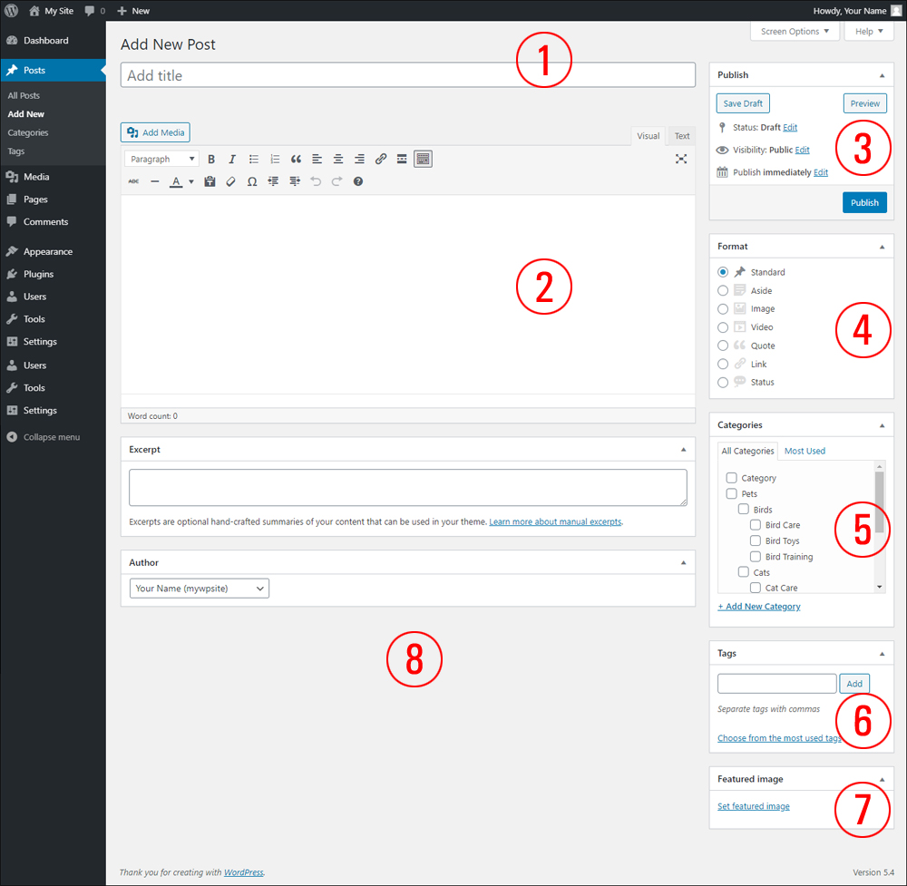Open distraction-free fullscreen mode
Screen dimensions: 907x886
pyautogui.click(x=681, y=159)
